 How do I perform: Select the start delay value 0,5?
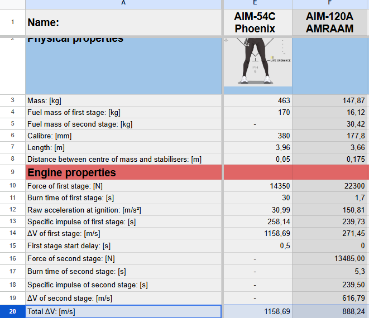click(258, 246)
